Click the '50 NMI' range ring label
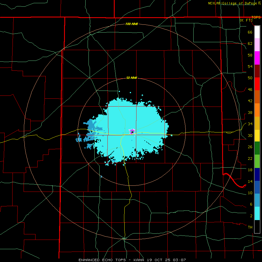This screenshot has width=262, height=262. (x=132, y=78)
